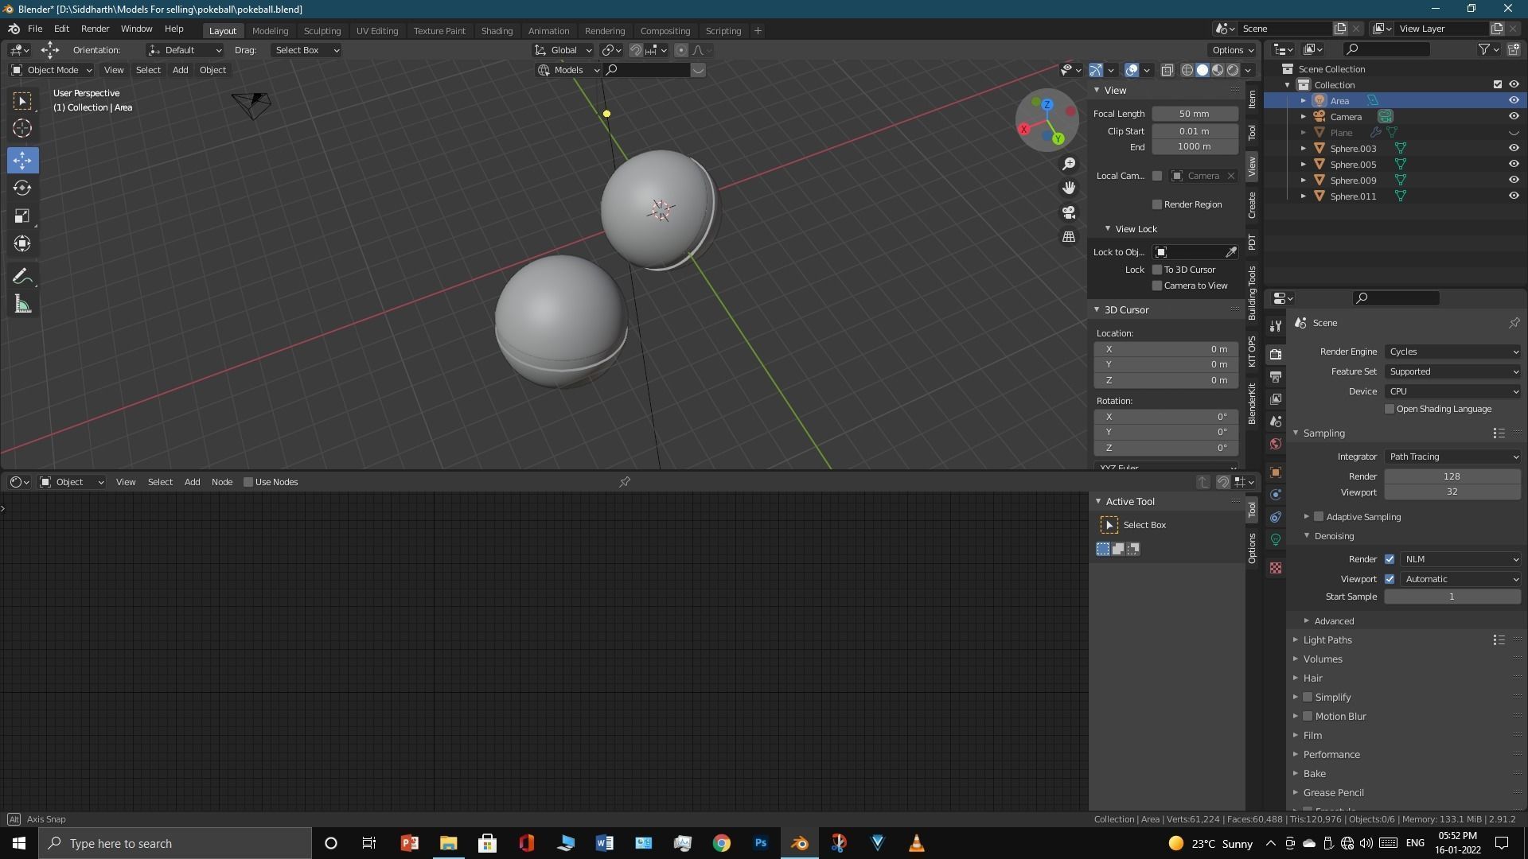The height and width of the screenshot is (859, 1528).
Task: Toggle camera view icon in viewport
Action: click(x=1069, y=212)
